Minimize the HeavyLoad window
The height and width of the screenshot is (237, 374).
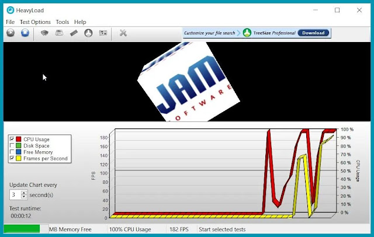[316, 10]
